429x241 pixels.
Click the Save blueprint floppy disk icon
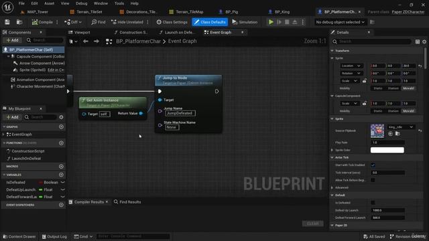[x=7, y=22]
